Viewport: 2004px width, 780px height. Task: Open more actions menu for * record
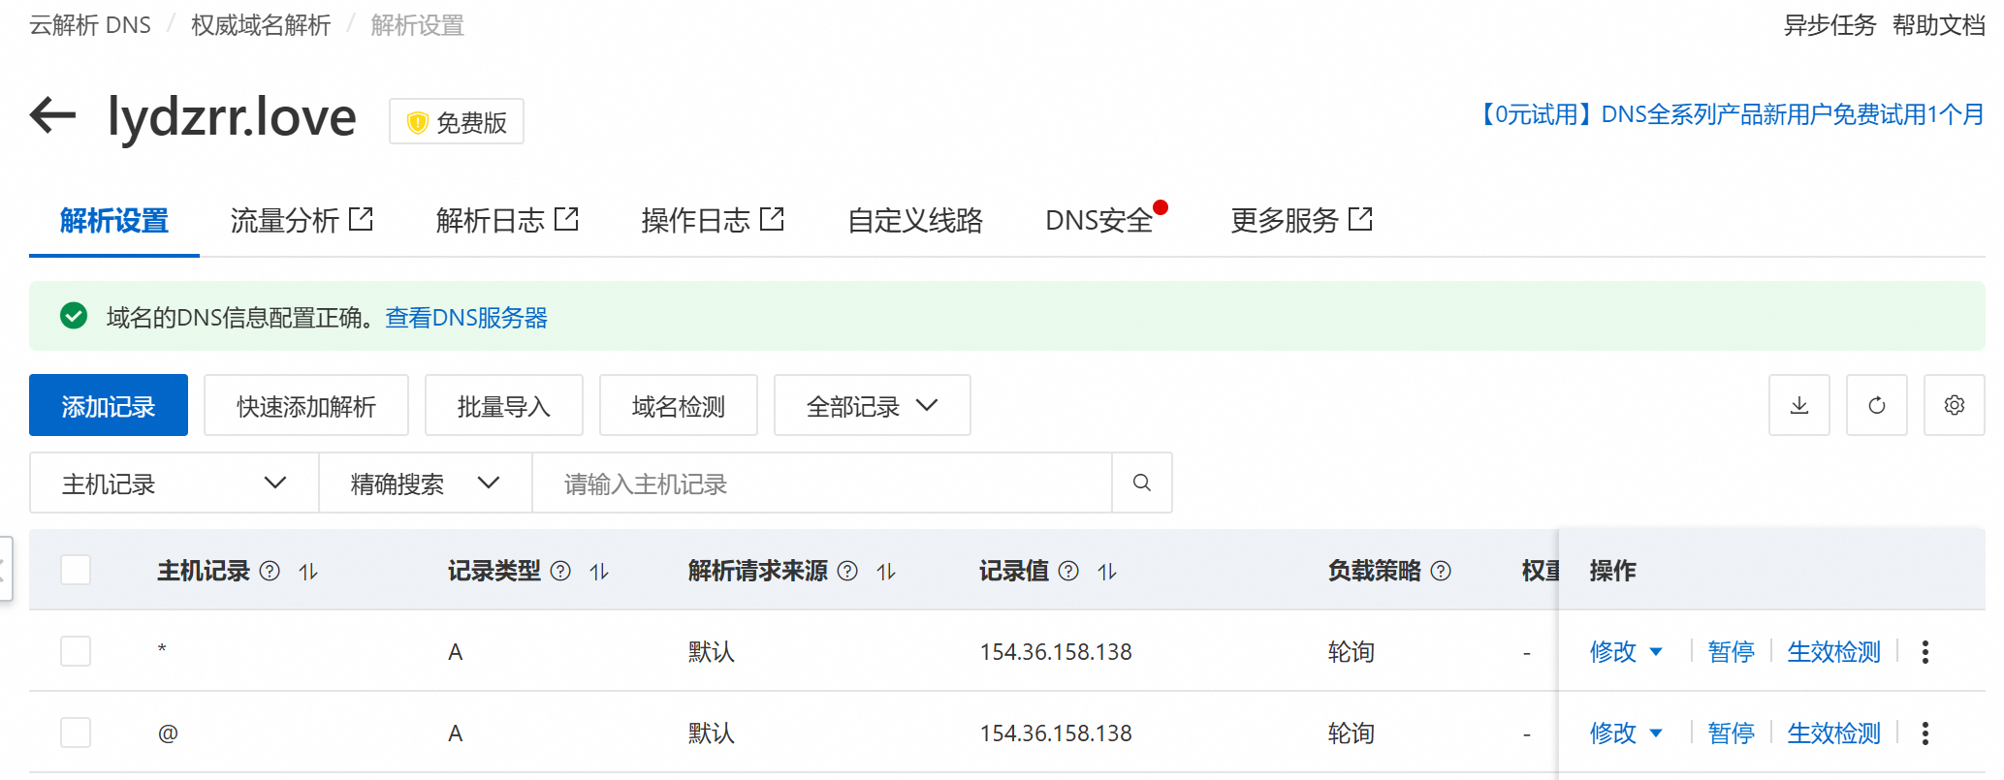click(x=1924, y=652)
